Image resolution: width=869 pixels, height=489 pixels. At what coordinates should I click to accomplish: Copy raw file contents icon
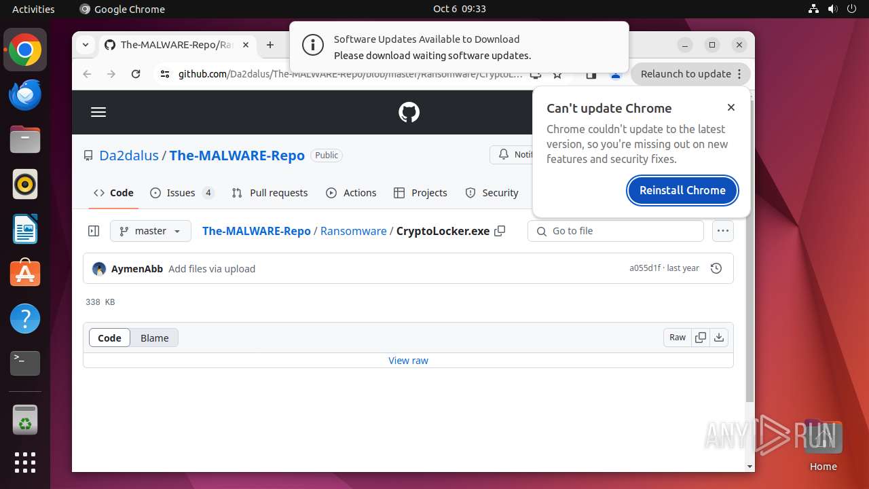coord(701,338)
